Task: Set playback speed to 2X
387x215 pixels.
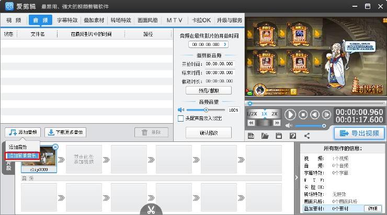Action: (275, 114)
